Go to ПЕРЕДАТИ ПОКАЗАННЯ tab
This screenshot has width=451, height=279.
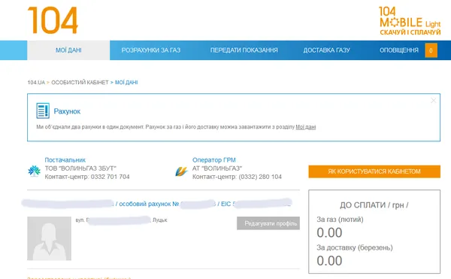(x=244, y=50)
